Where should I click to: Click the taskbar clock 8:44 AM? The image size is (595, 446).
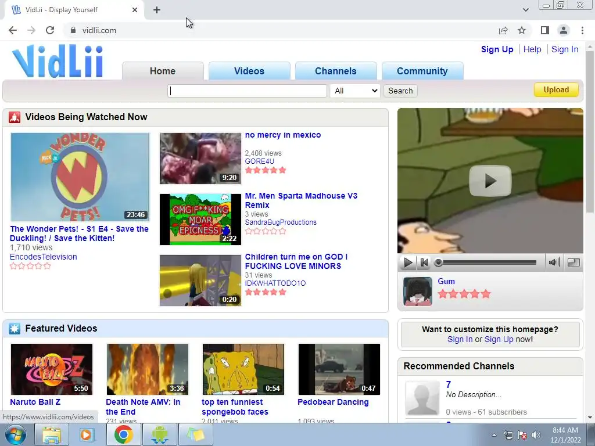coord(565,430)
